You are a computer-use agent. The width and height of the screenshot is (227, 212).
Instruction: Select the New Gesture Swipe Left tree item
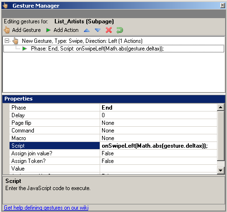pyautogui.click(x=82, y=41)
